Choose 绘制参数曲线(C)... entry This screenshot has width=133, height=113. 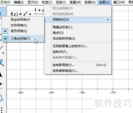[78, 71]
